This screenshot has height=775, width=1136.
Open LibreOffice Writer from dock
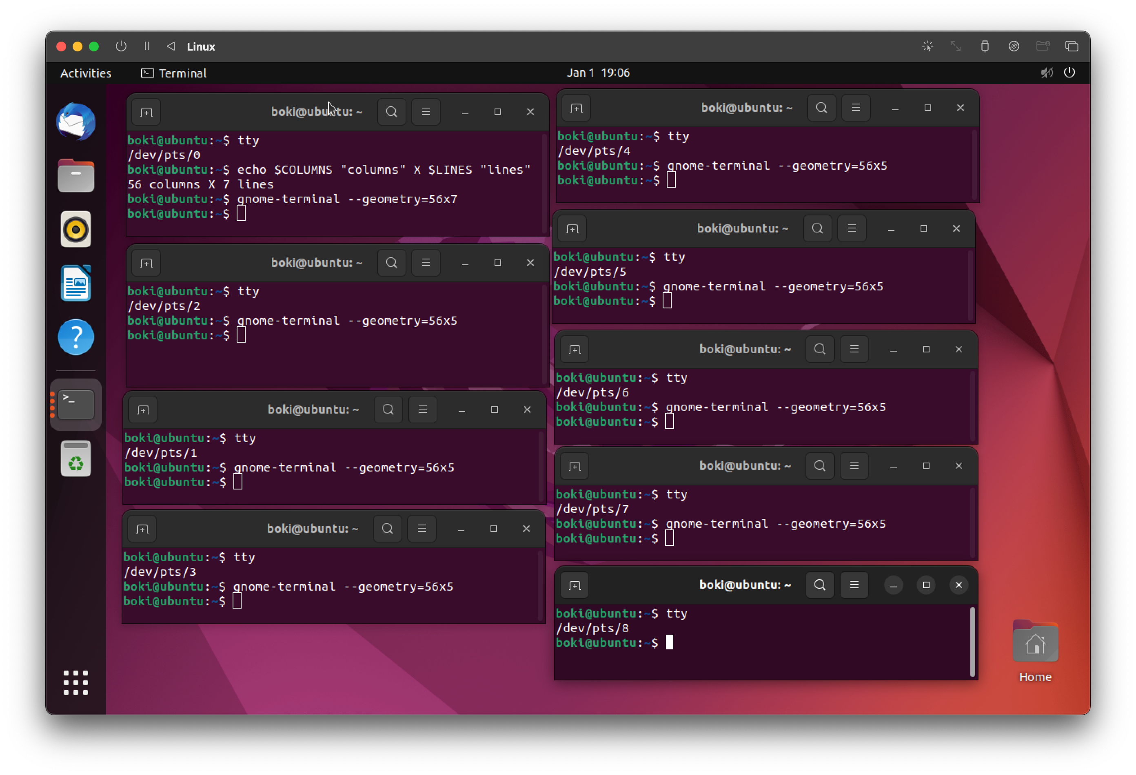tap(76, 283)
